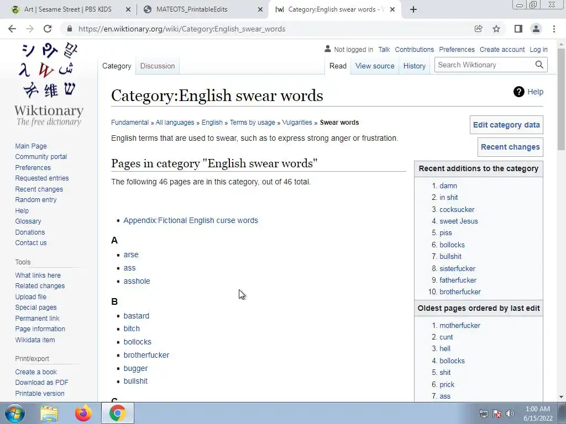566x424 pixels.
Task: Open Terms by usage breadcrumb link
Action: pyautogui.click(x=252, y=123)
